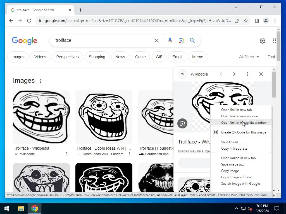Show hidden tray icons chevron

pyautogui.click(x=236, y=208)
